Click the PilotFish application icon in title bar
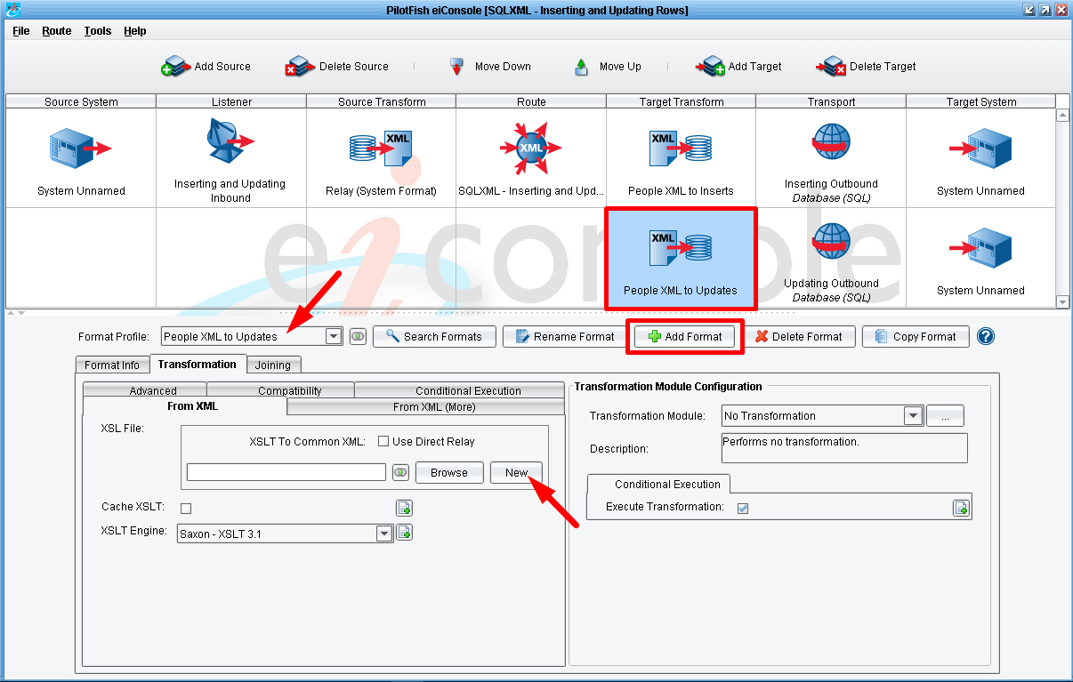This screenshot has height=682, width=1073. (x=12, y=10)
